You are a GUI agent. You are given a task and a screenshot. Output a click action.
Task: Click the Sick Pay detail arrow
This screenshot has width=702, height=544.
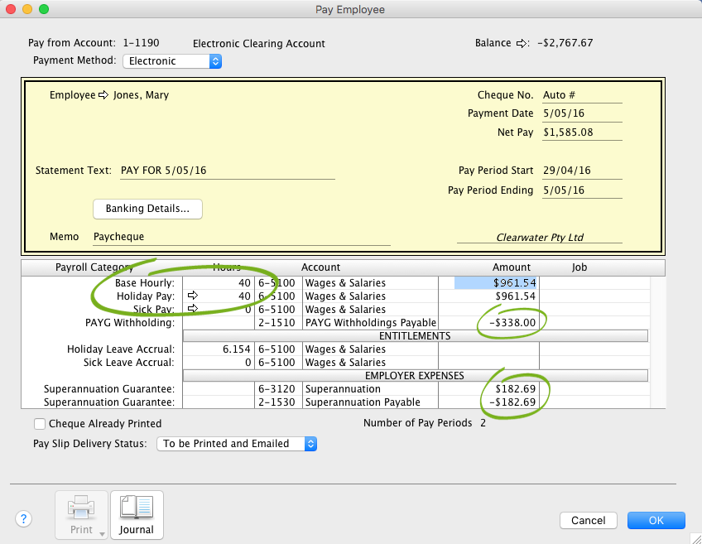(x=193, y=310)
